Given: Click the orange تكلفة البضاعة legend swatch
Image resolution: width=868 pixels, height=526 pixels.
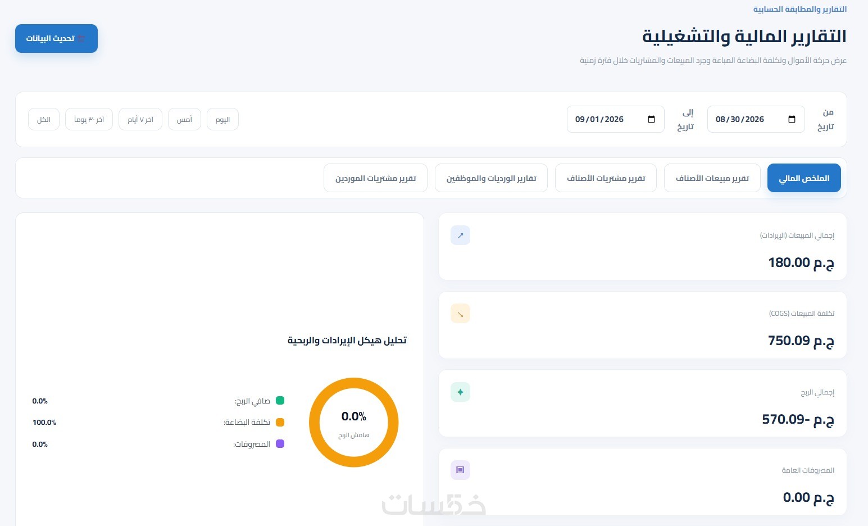Looking at the screenshot, I should coord(280,422).
